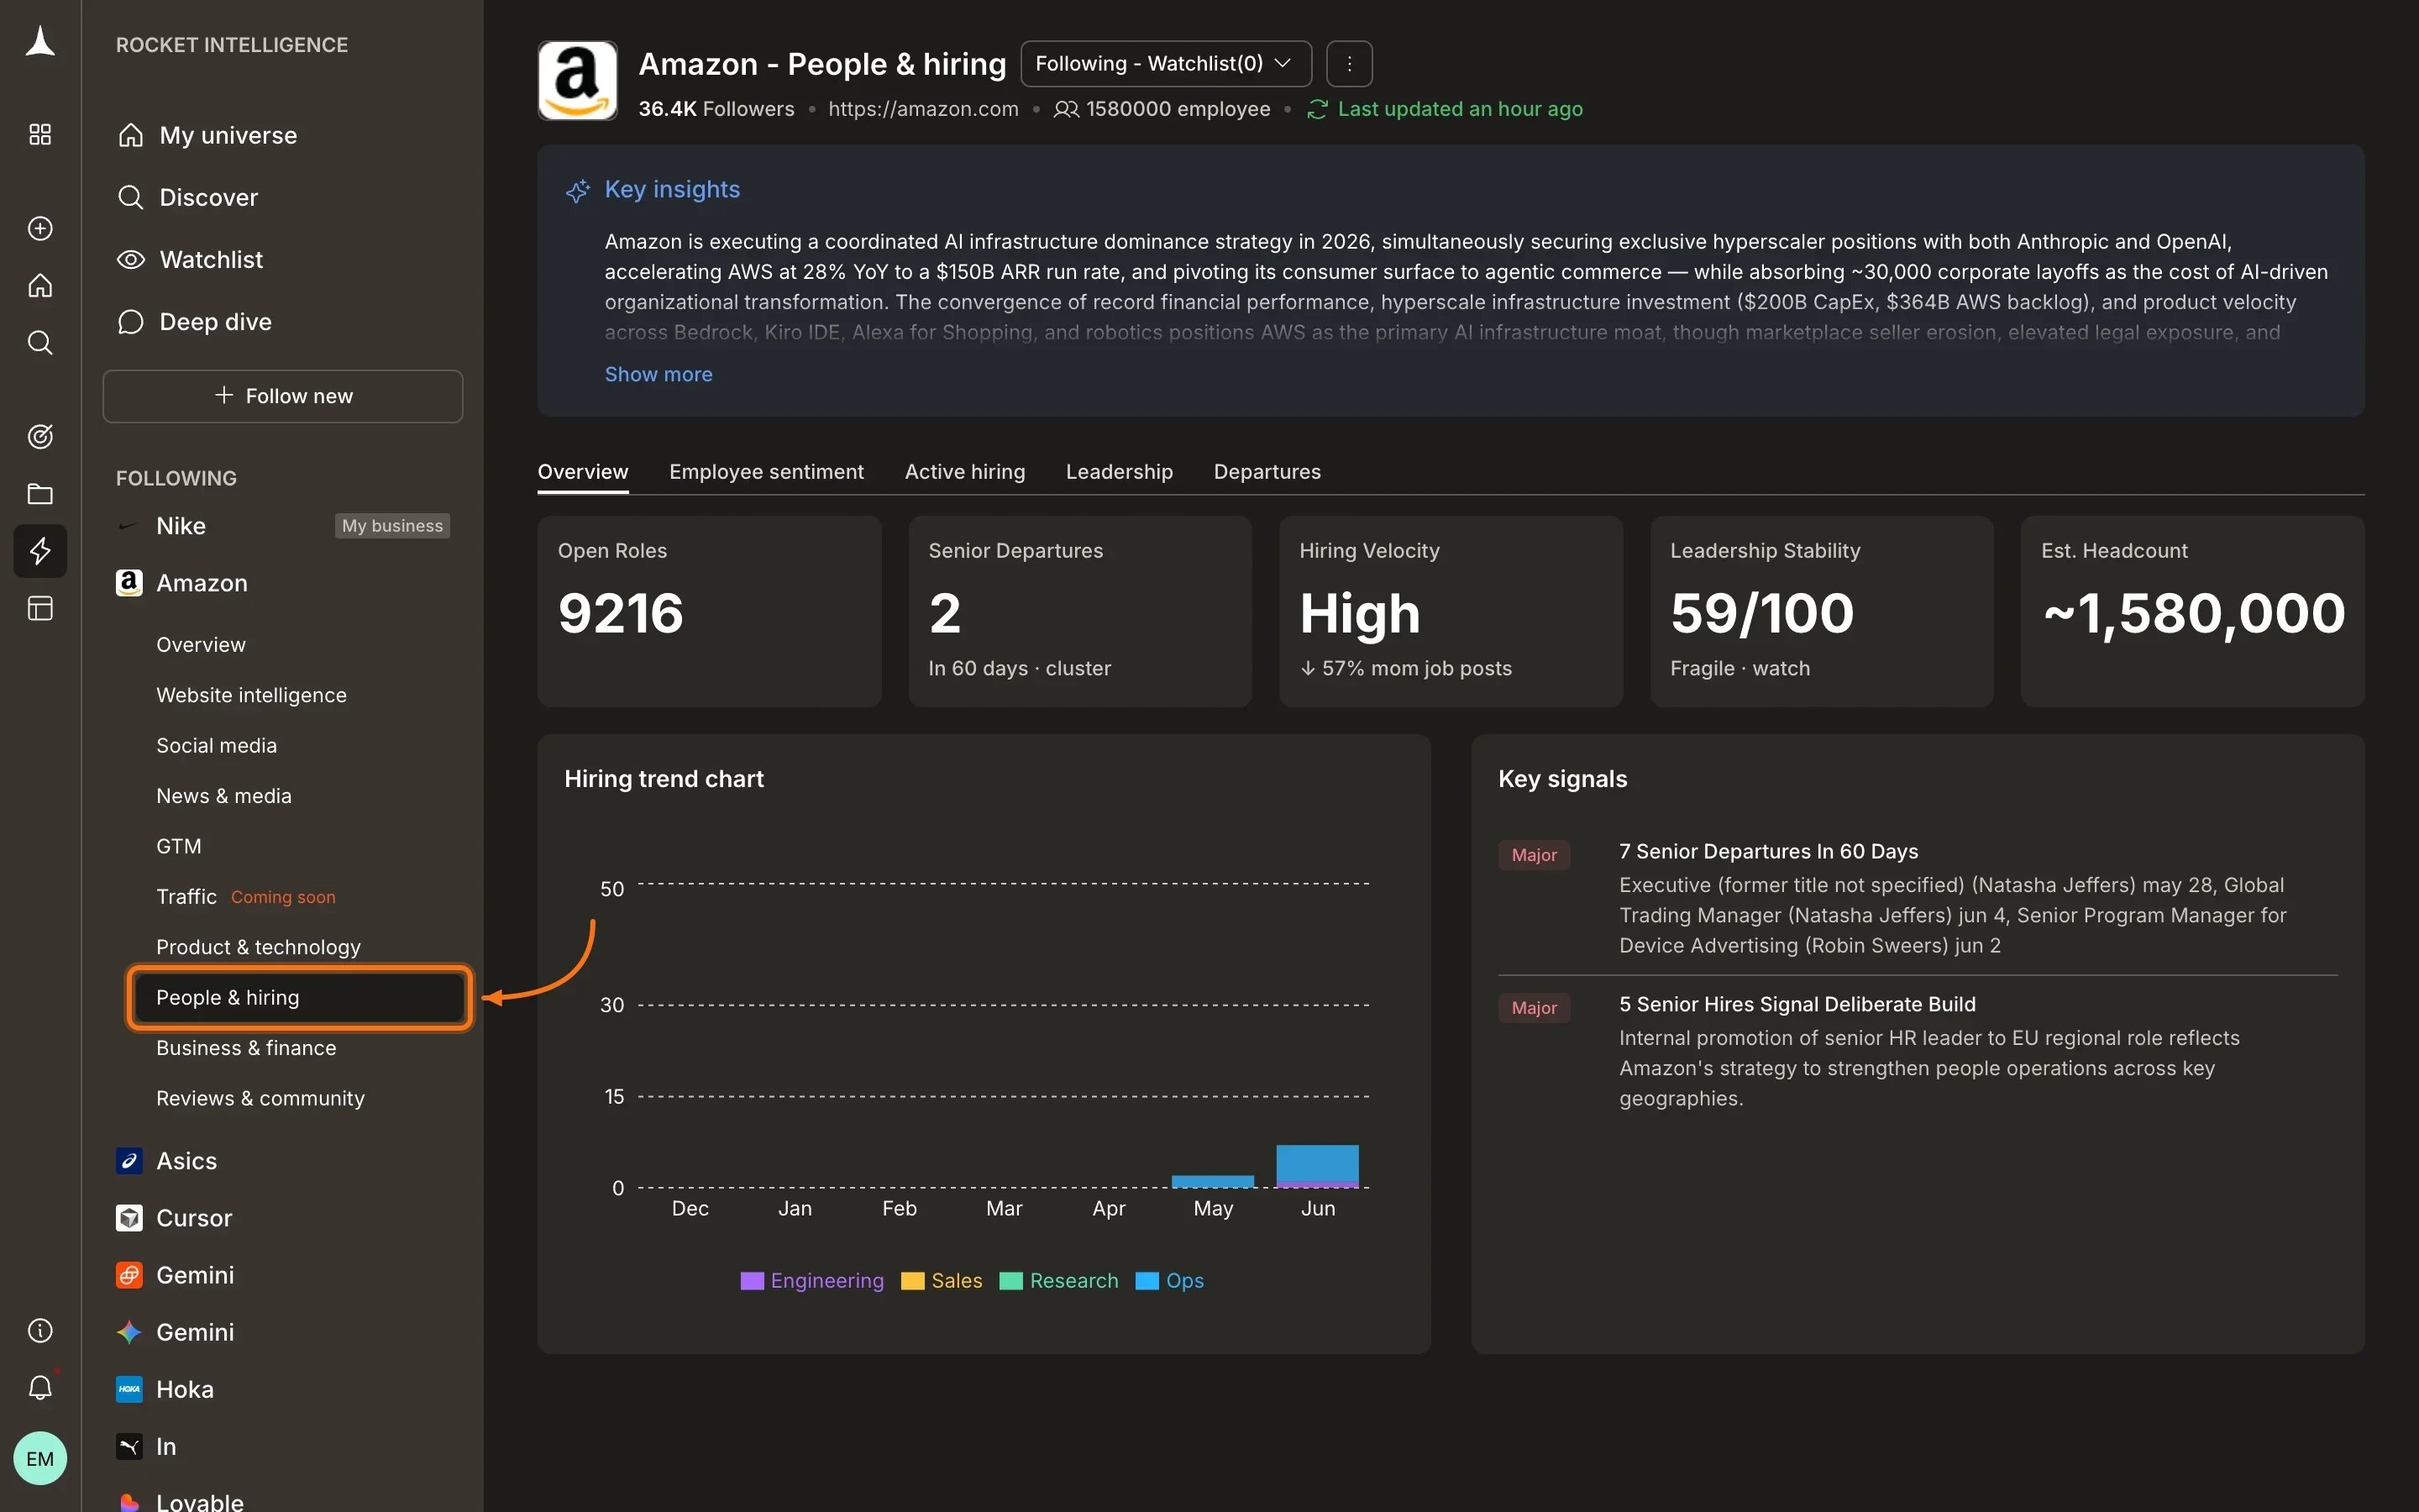This screenshot has height=1512, width=2419.
Task: Open the https://amazon.com link
Action: [922, 109]
